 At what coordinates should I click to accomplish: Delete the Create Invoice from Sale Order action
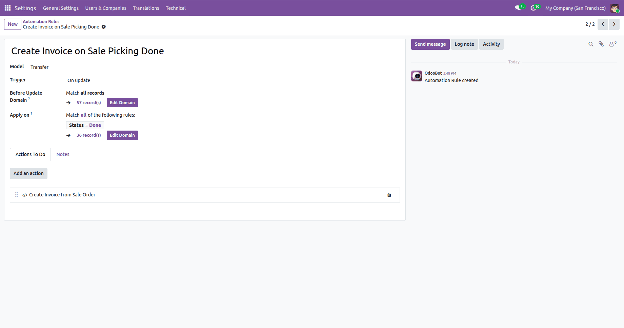click(389, 195)
